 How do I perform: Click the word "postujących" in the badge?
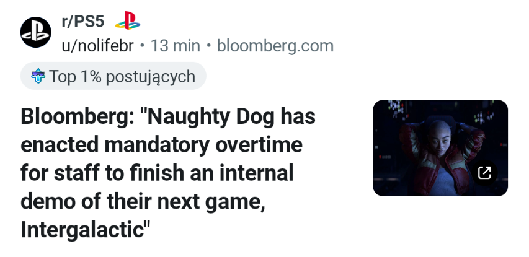tap(151, 77)
